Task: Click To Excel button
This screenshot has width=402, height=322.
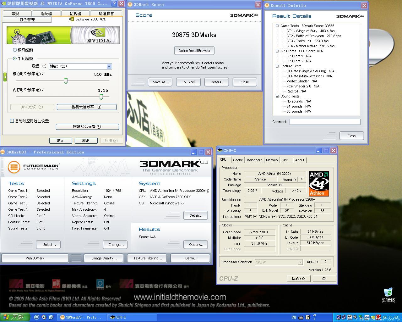Action: [188, 82]
